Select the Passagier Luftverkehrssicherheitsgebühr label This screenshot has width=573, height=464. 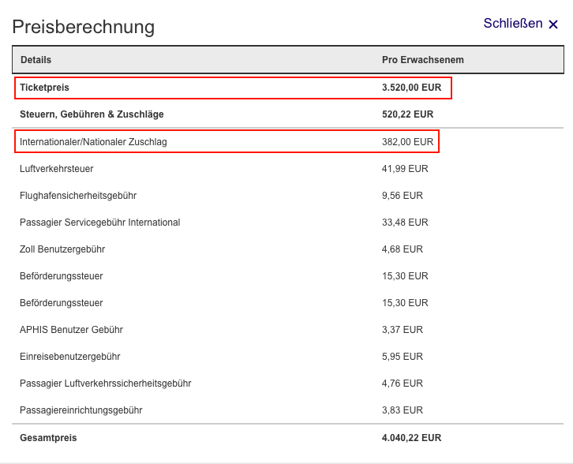[x=105, y=384]
